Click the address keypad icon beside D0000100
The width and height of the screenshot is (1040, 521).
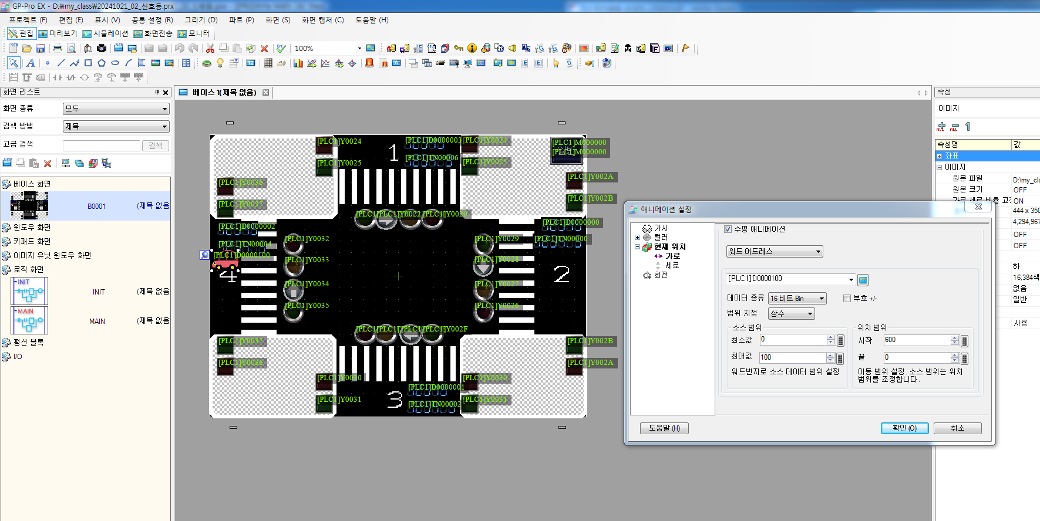pyautogui.click(x=863, y=280)
